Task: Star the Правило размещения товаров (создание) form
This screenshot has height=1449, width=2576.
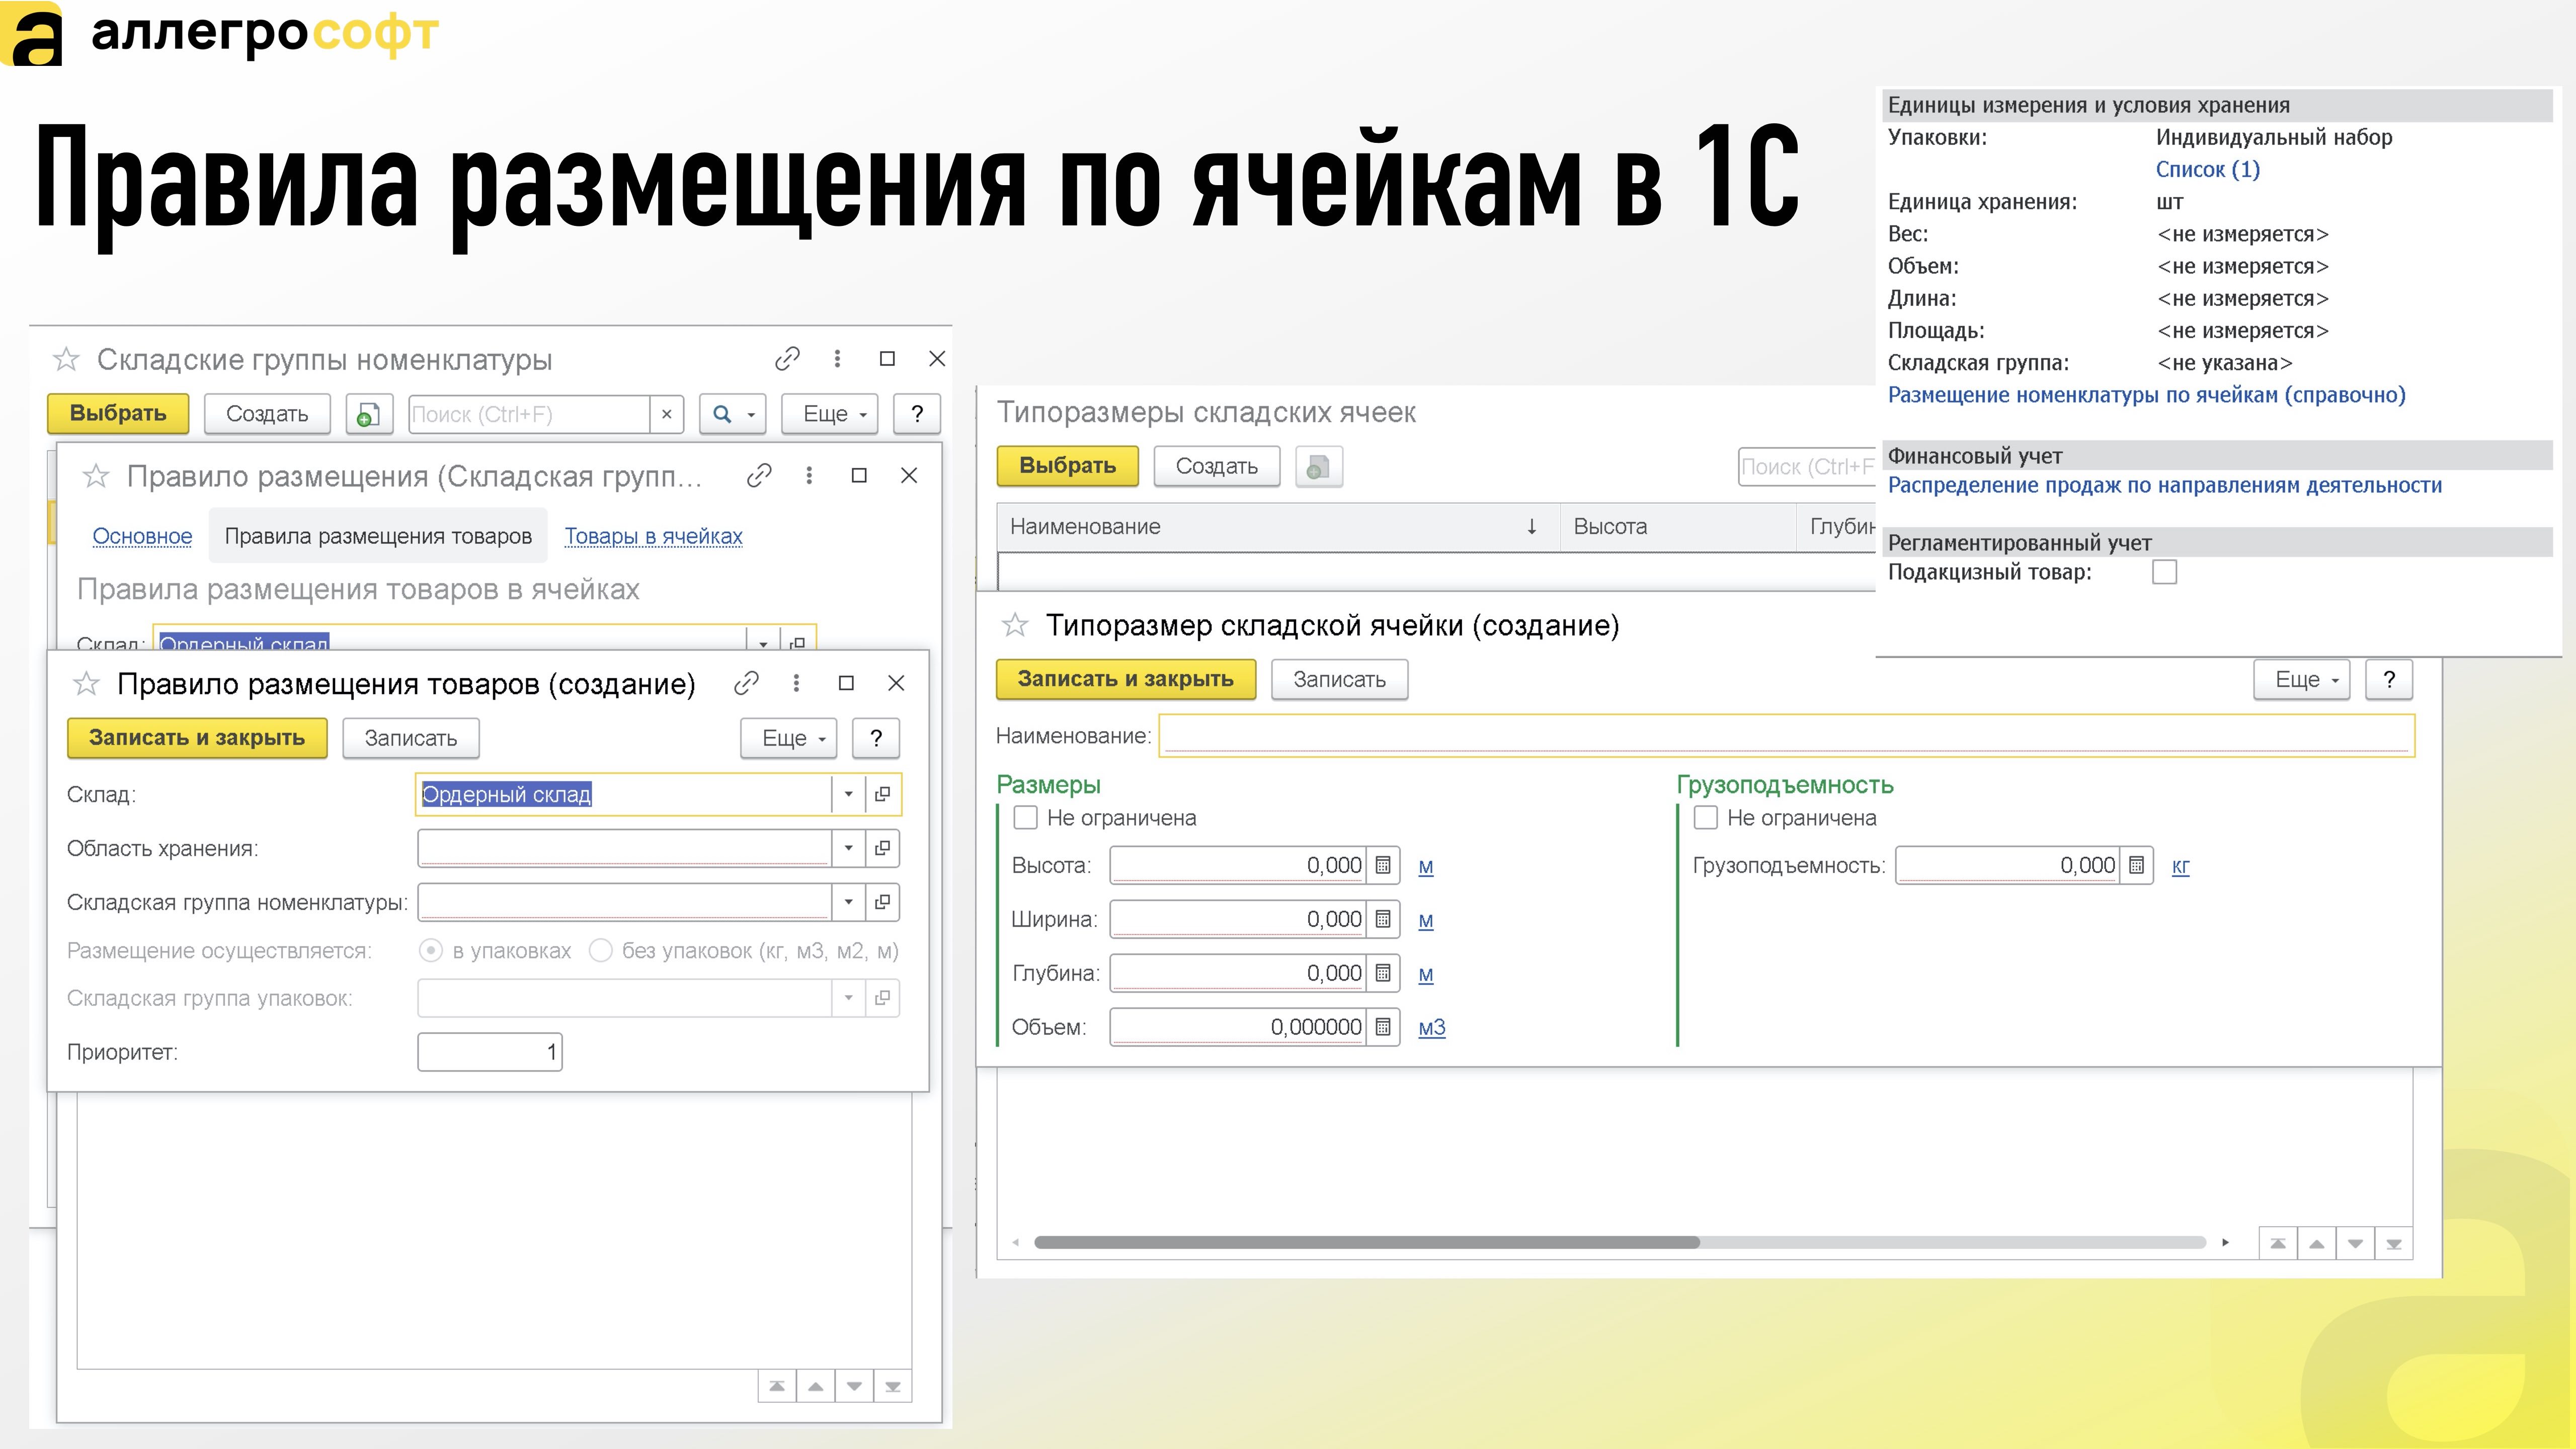Action: 87,684
